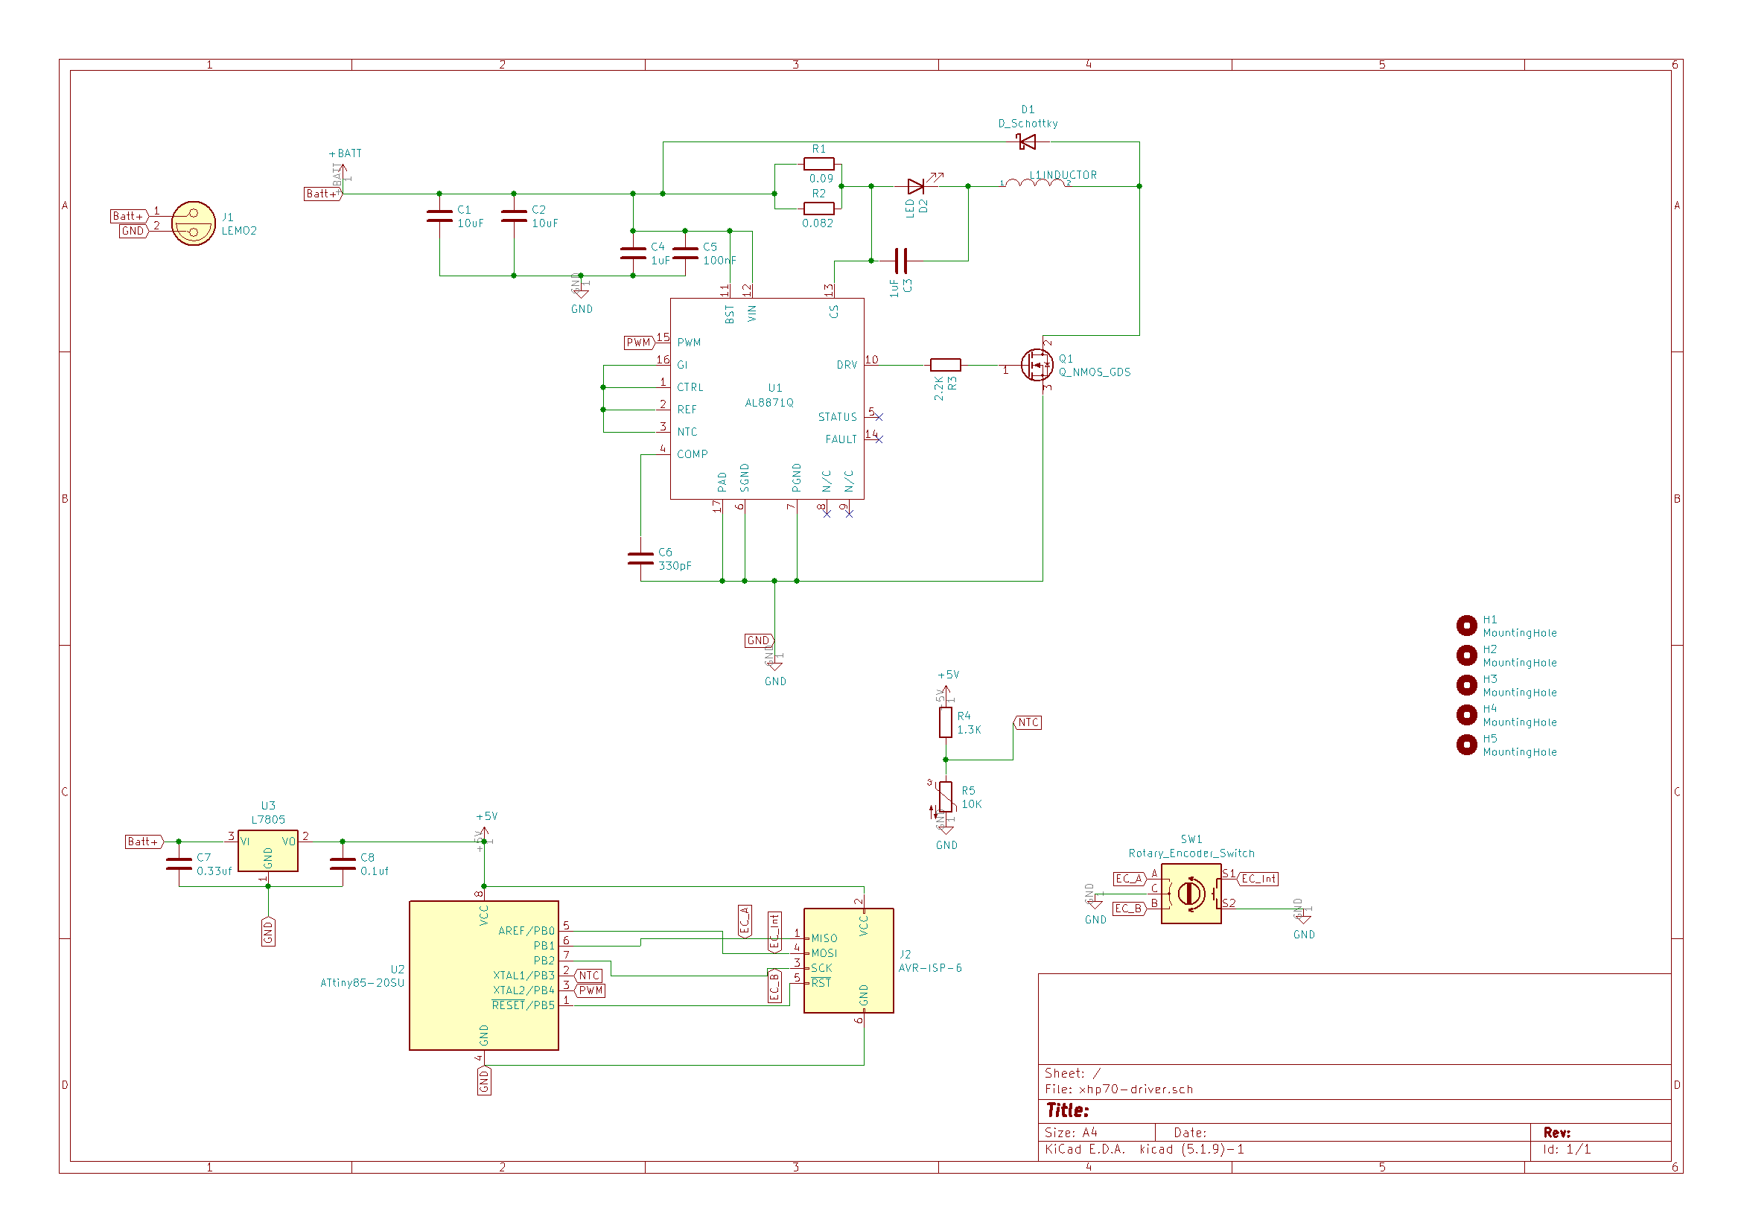This screenshot has height=1231, width=1741.
Task: Select the Q1 NMOS transistor symbol
Action: point(1037,365)
